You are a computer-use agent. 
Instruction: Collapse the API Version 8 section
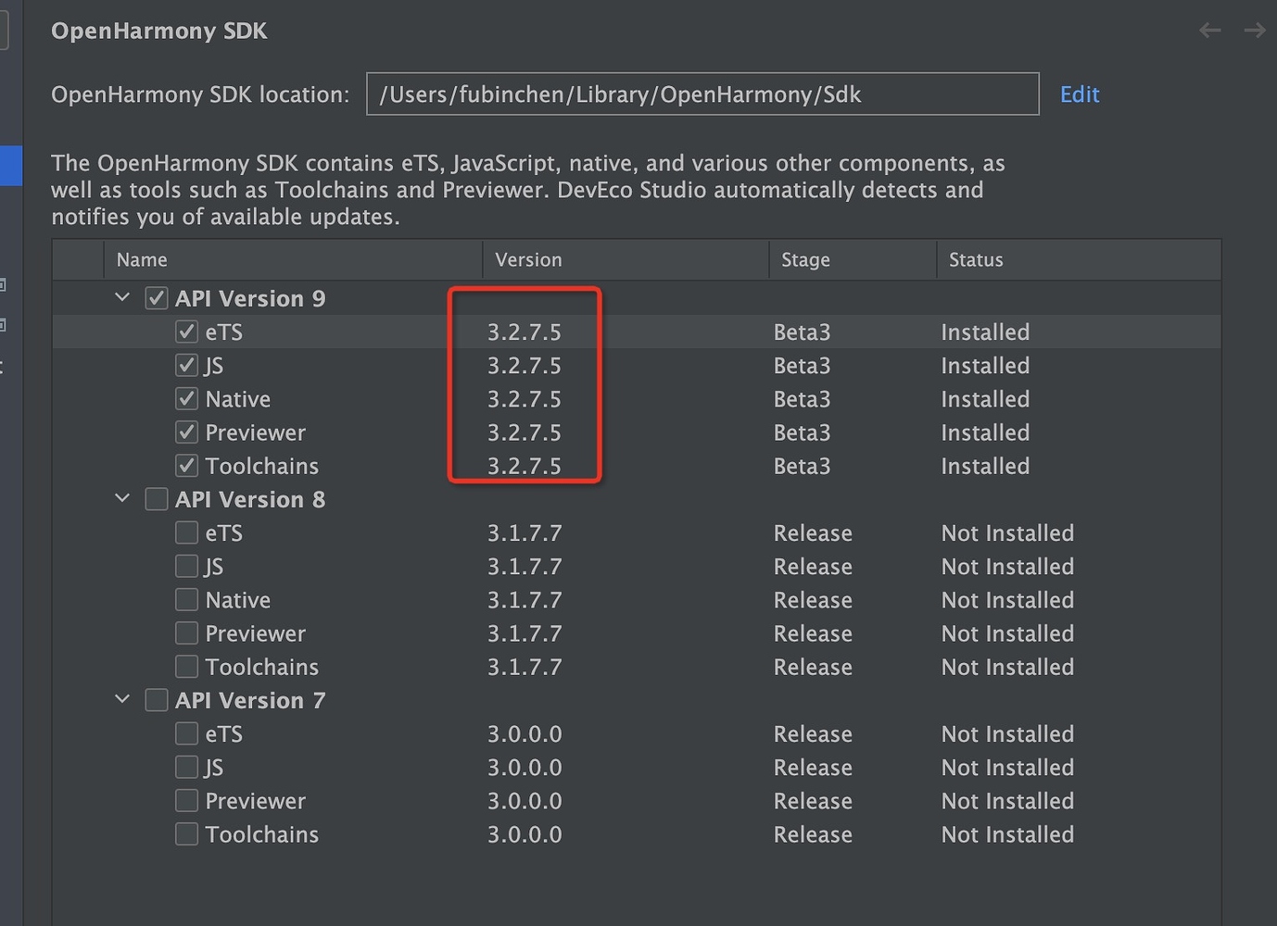click(x=121, y=498)
